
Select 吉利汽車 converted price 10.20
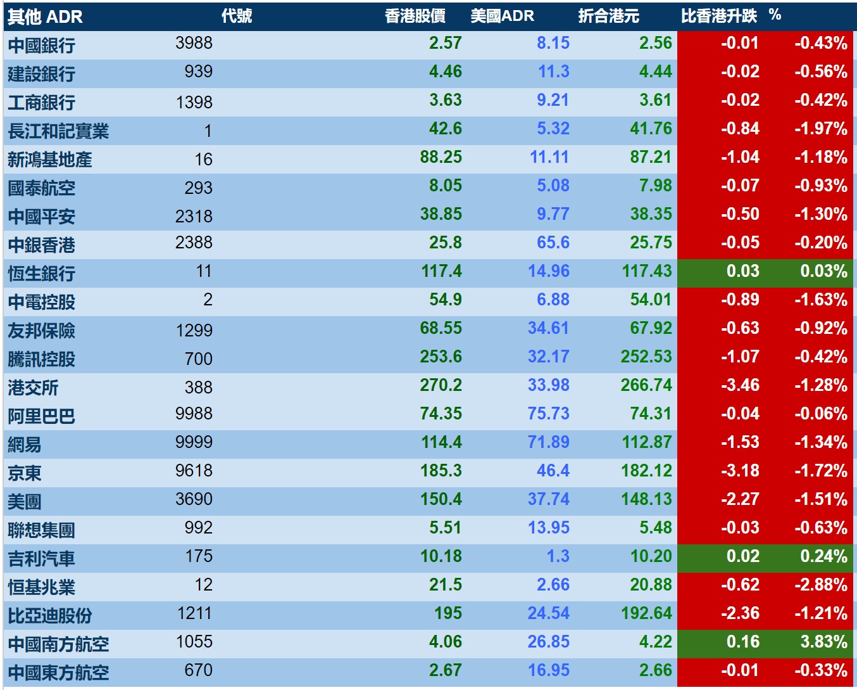651,556
